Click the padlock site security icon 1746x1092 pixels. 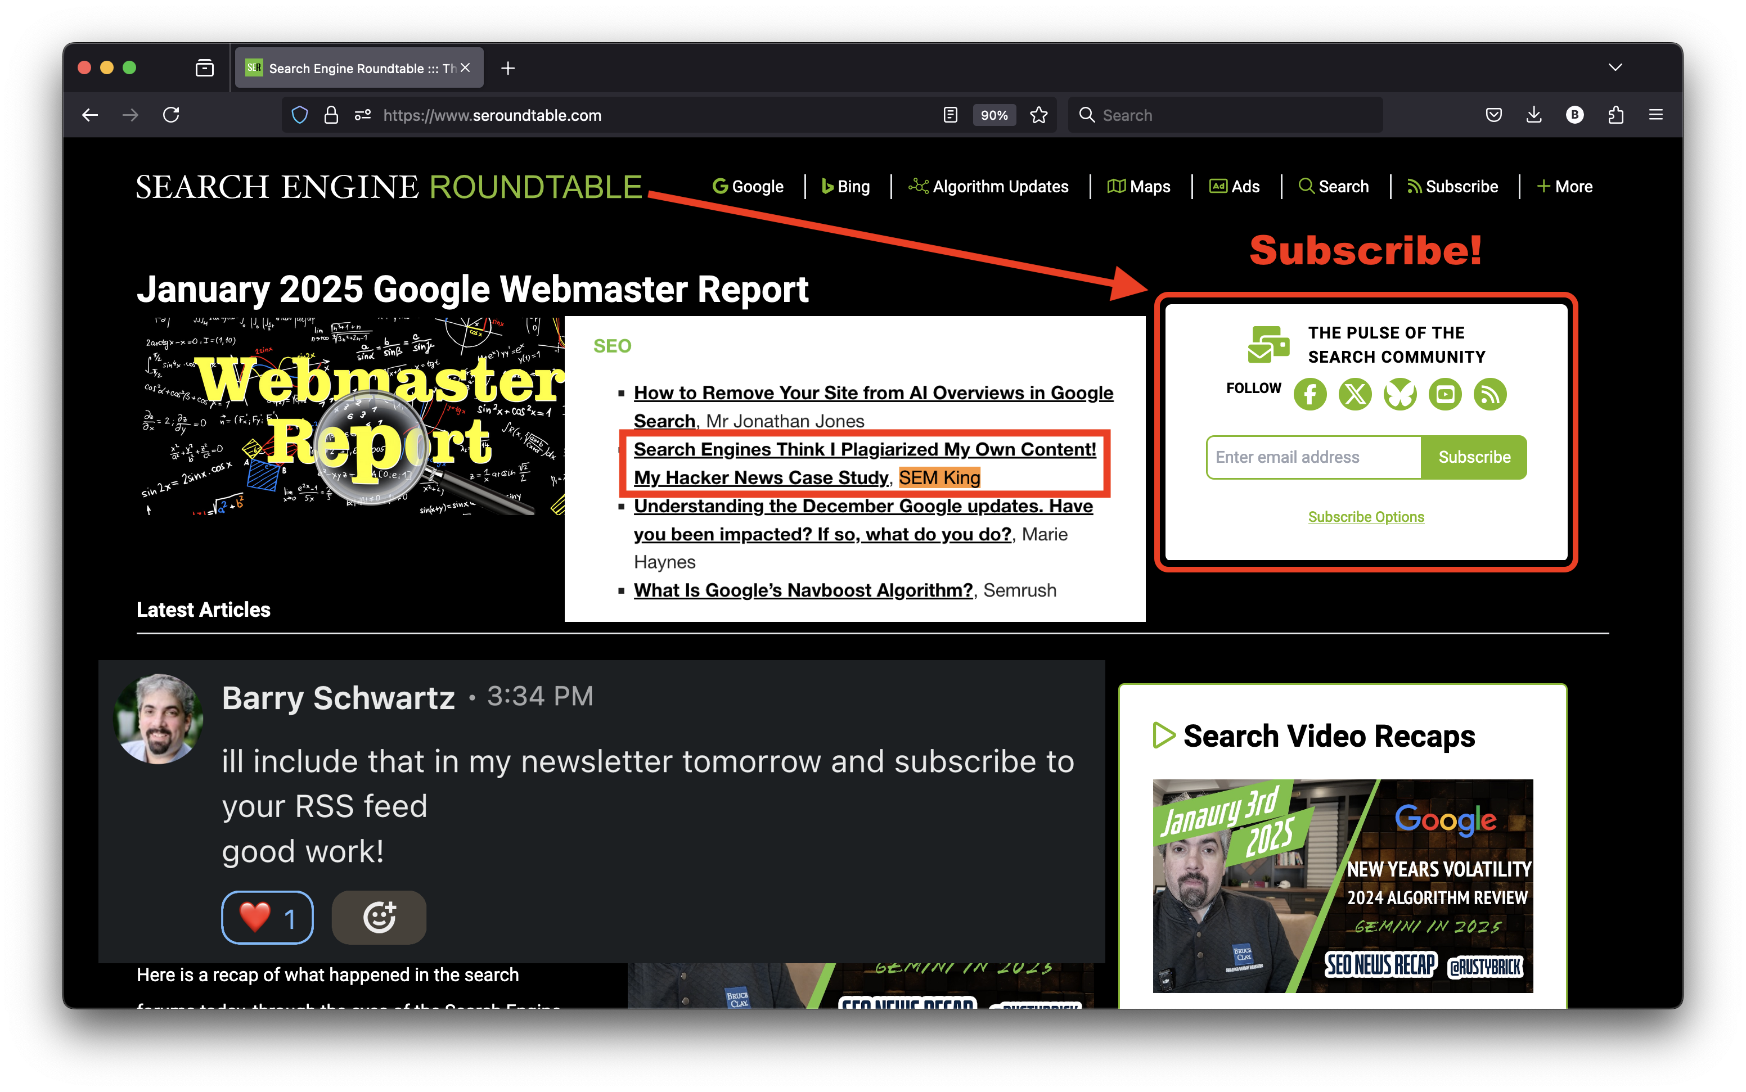coord(331,115)
